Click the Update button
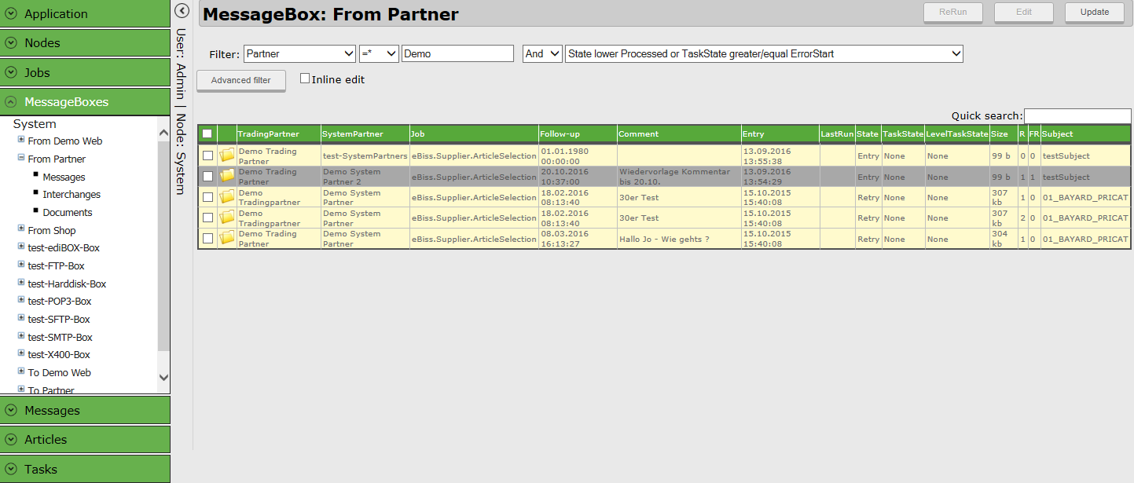 pyautogui.click(x=1094, y=12)
